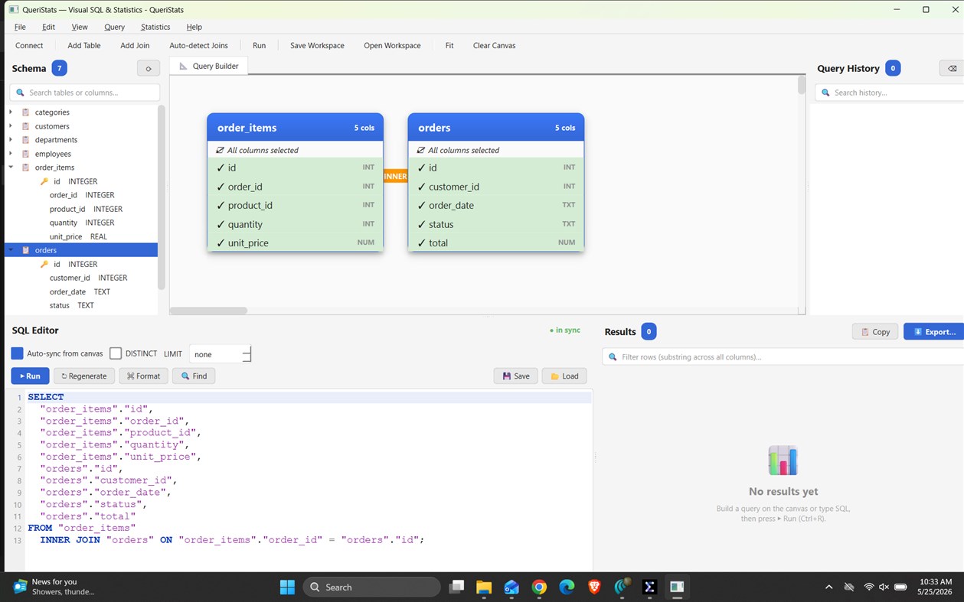Click the departments table icon in schema

point(26,140)
